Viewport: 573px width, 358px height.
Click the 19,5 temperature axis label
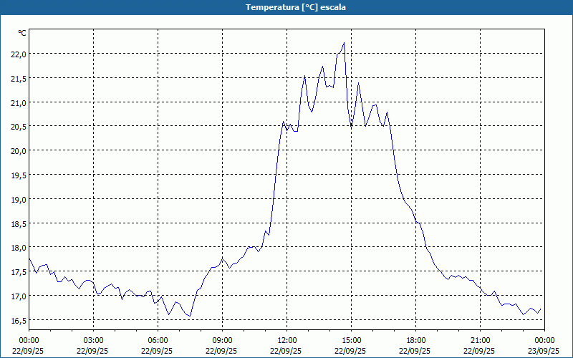pos(18,175)
